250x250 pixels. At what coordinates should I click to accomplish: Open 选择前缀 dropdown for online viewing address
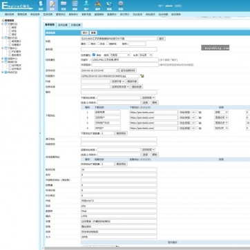click(148, 150)
